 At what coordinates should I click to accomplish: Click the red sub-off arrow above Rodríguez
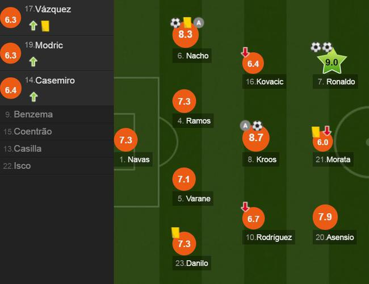coord(245,207)
